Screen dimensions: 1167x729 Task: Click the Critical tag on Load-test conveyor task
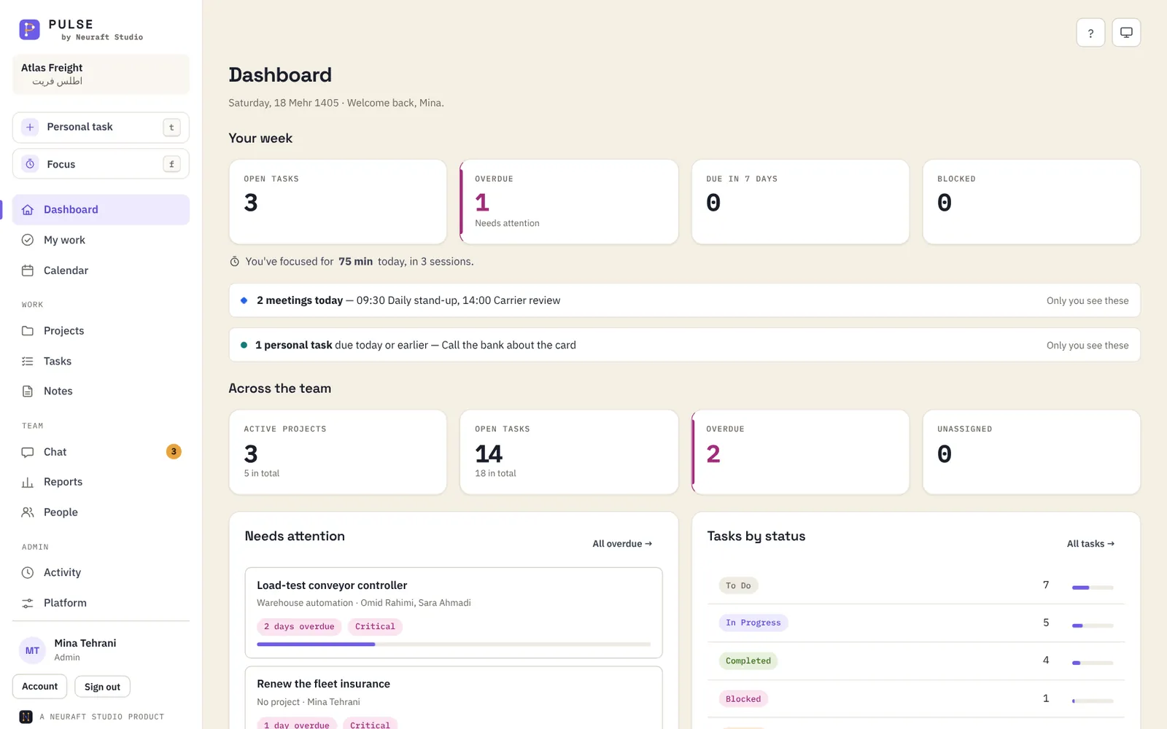click(375, 626)
